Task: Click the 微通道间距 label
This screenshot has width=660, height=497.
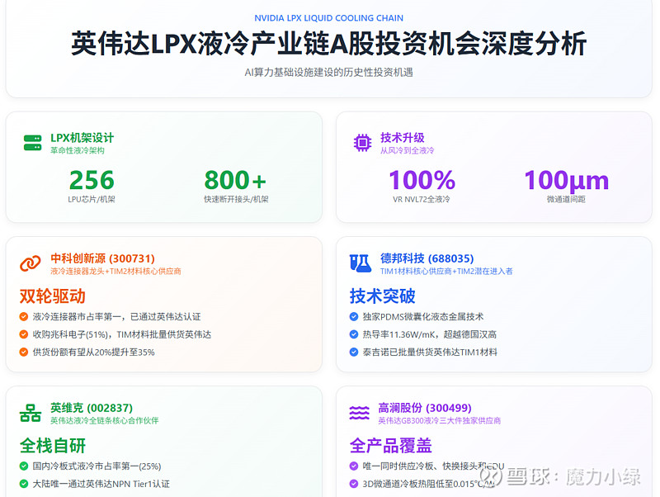Action: (566, 199)
